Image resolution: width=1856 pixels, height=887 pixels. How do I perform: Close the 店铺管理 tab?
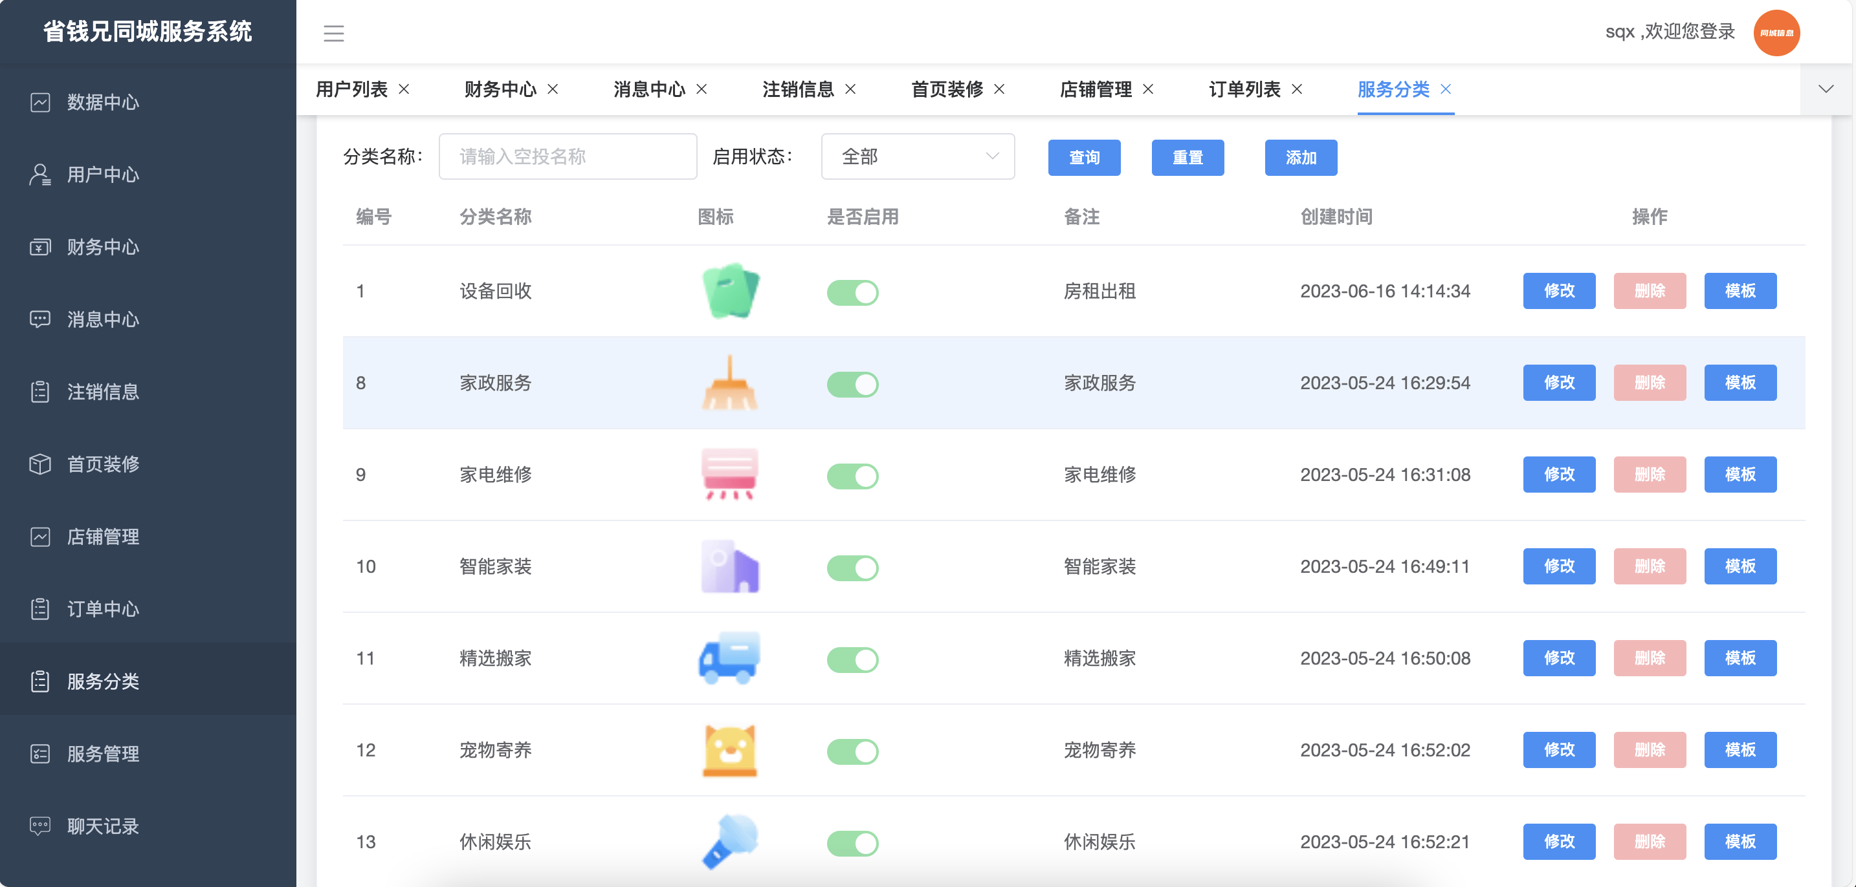pos(1148,89)
